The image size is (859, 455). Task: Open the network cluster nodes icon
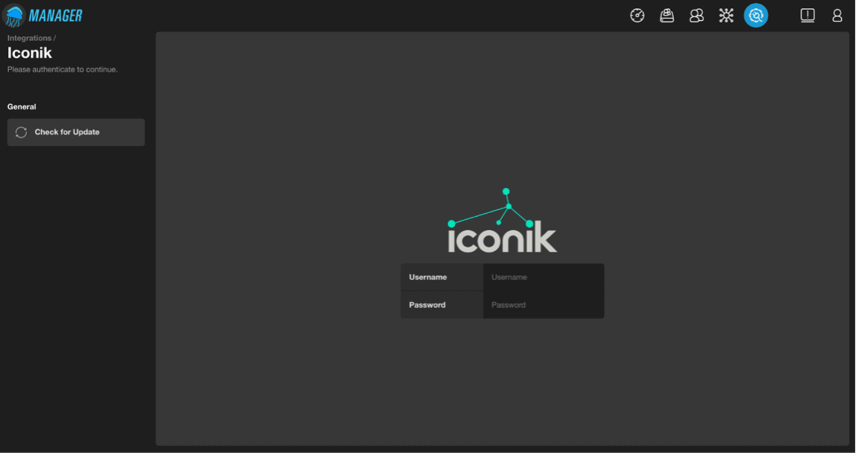[x=726, y=16]
